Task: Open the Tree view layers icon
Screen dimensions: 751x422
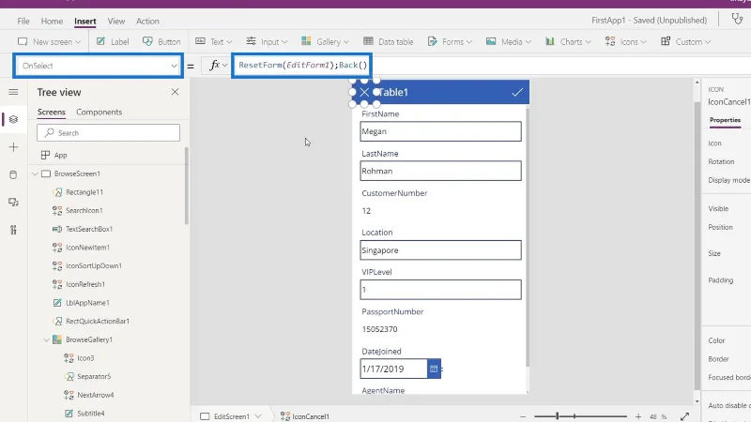Action: (x=13, y=120)
